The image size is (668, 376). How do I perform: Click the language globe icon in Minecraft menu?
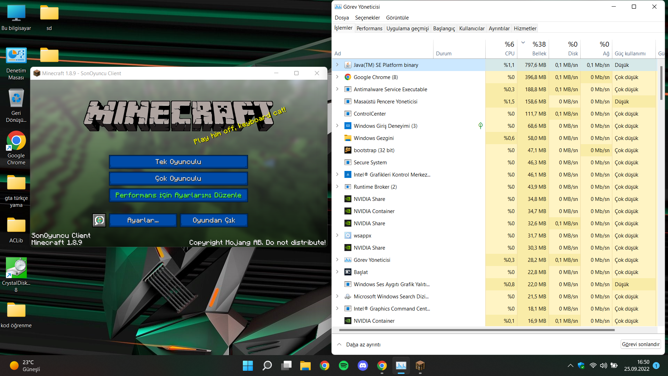click(99, 220)
